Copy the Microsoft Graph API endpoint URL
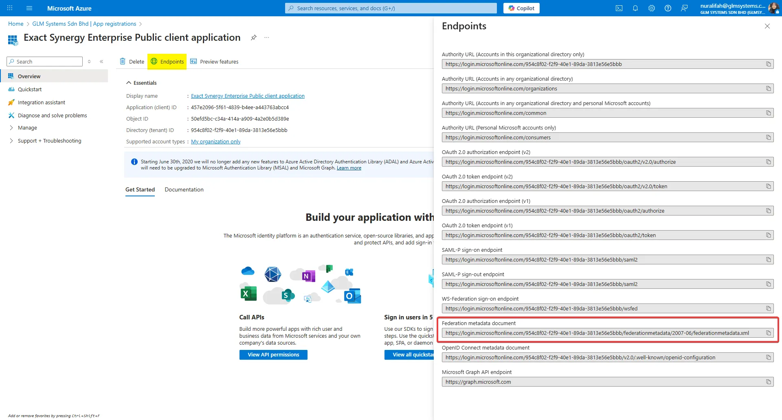The height and width of the screenshot is (420, 782). [768, 382]
